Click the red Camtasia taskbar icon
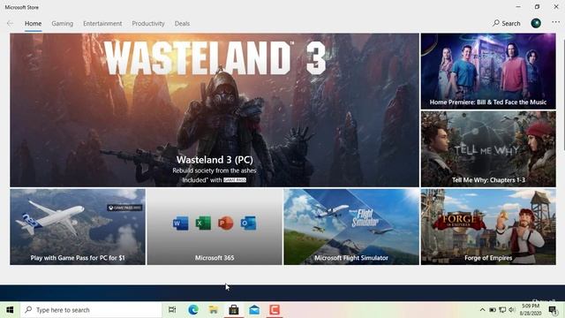Screen dimensions: 565x318 [275, 310]
